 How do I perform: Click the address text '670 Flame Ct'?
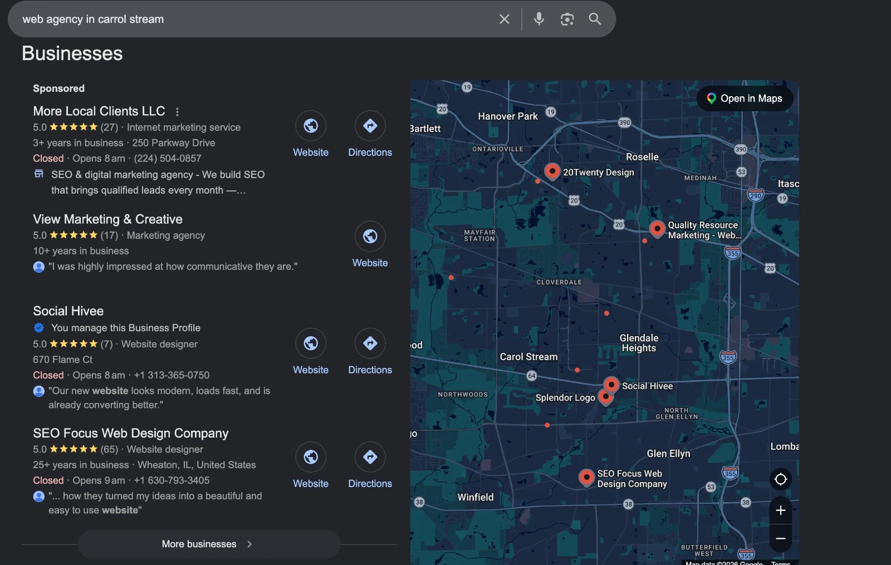click(x=63, y=360)
